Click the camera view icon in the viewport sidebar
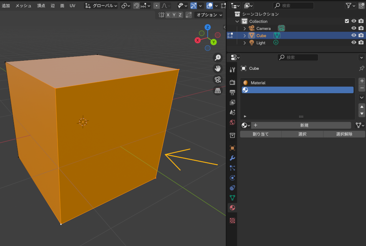Screen dimensions: 366x246 point(218,79)
